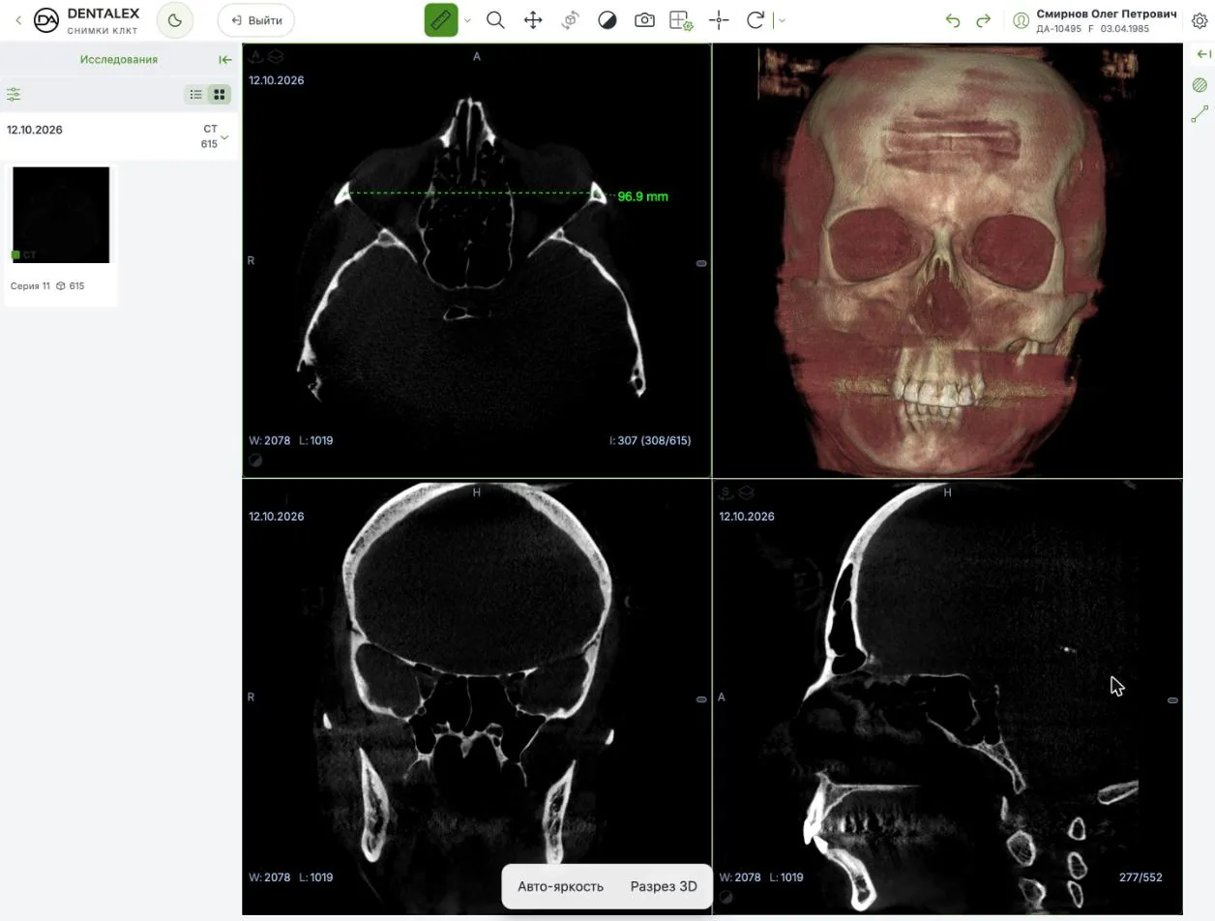Click the hatched circle icon in right panel
This screenshot has height=921, width=1215.
pyautogui.click(x=1200, y=85)
